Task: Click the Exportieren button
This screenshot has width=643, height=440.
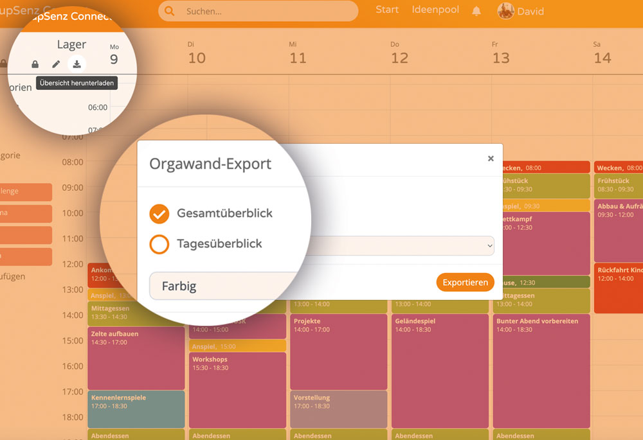Action: pyautogui.click(x=465, y=282)
